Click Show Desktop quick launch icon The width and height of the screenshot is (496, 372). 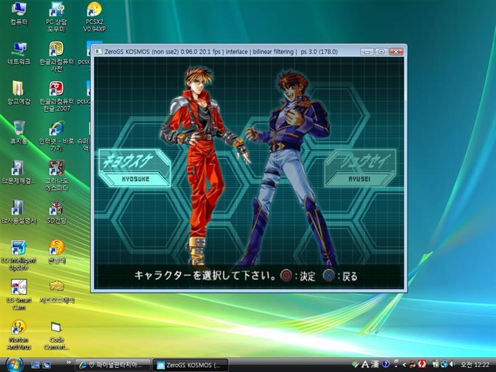pos(35,365)
